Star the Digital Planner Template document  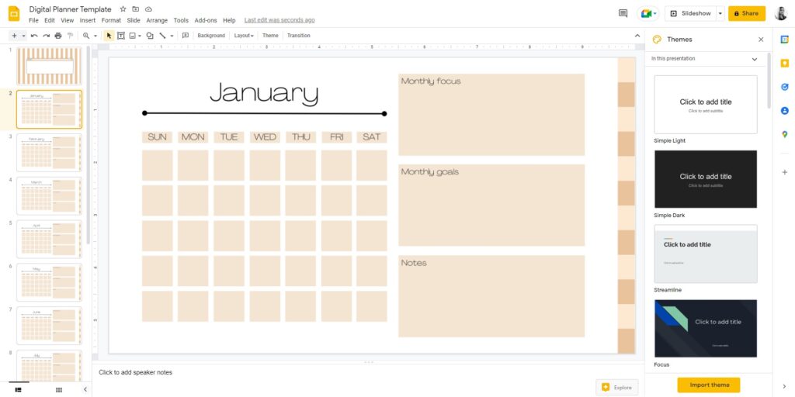[x=123, y=9]
